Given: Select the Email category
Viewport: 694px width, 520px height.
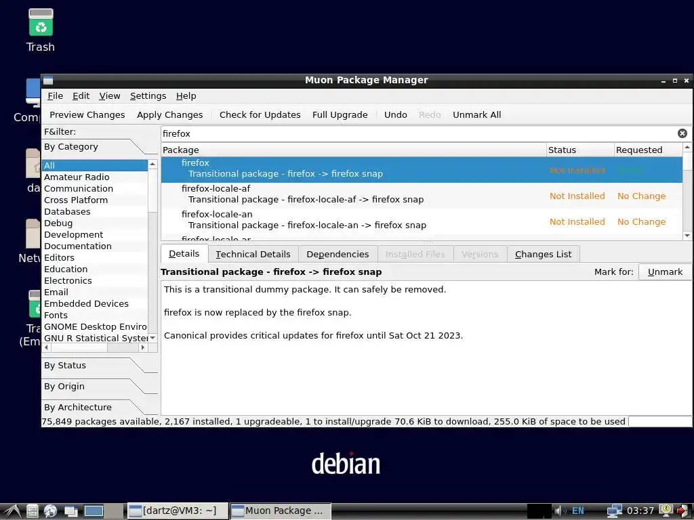Looking at the screenshot, I should point(95,292).
